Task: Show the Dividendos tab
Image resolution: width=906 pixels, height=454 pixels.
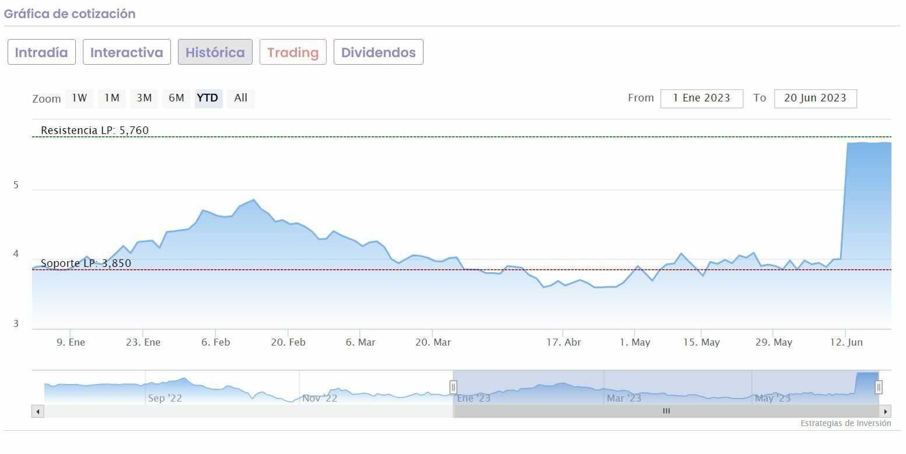Action: pyautogui.click(x=378, y=52)
